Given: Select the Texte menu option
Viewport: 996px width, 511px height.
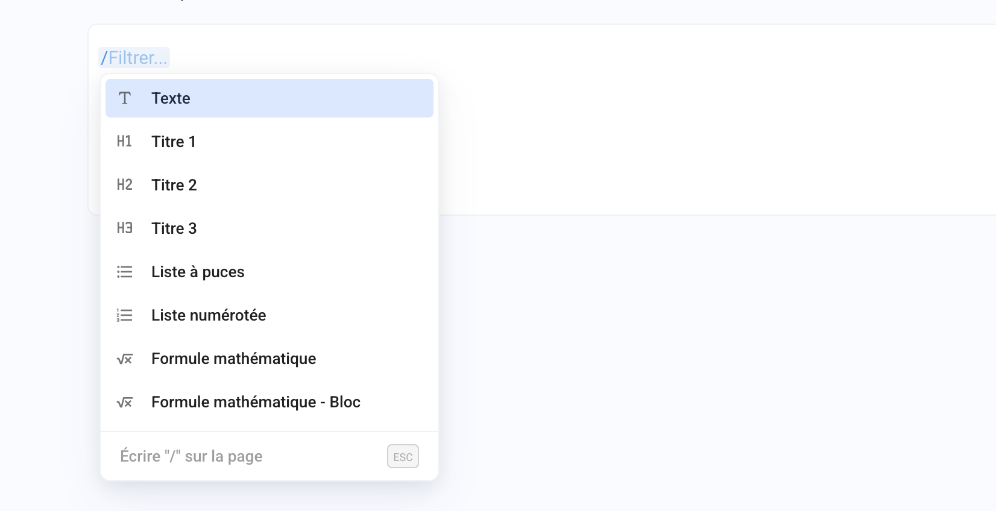Looking at the screenshot, I should click(171, 98).
